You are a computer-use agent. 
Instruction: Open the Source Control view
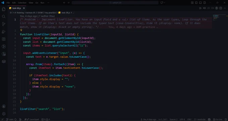[4, 24]
